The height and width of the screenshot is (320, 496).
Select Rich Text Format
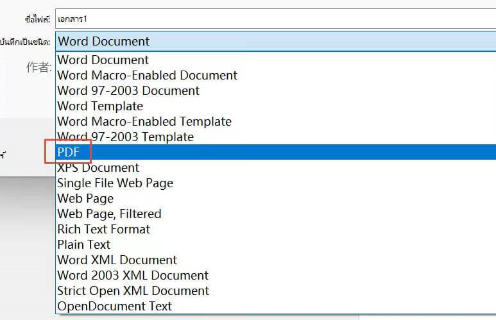275,229
